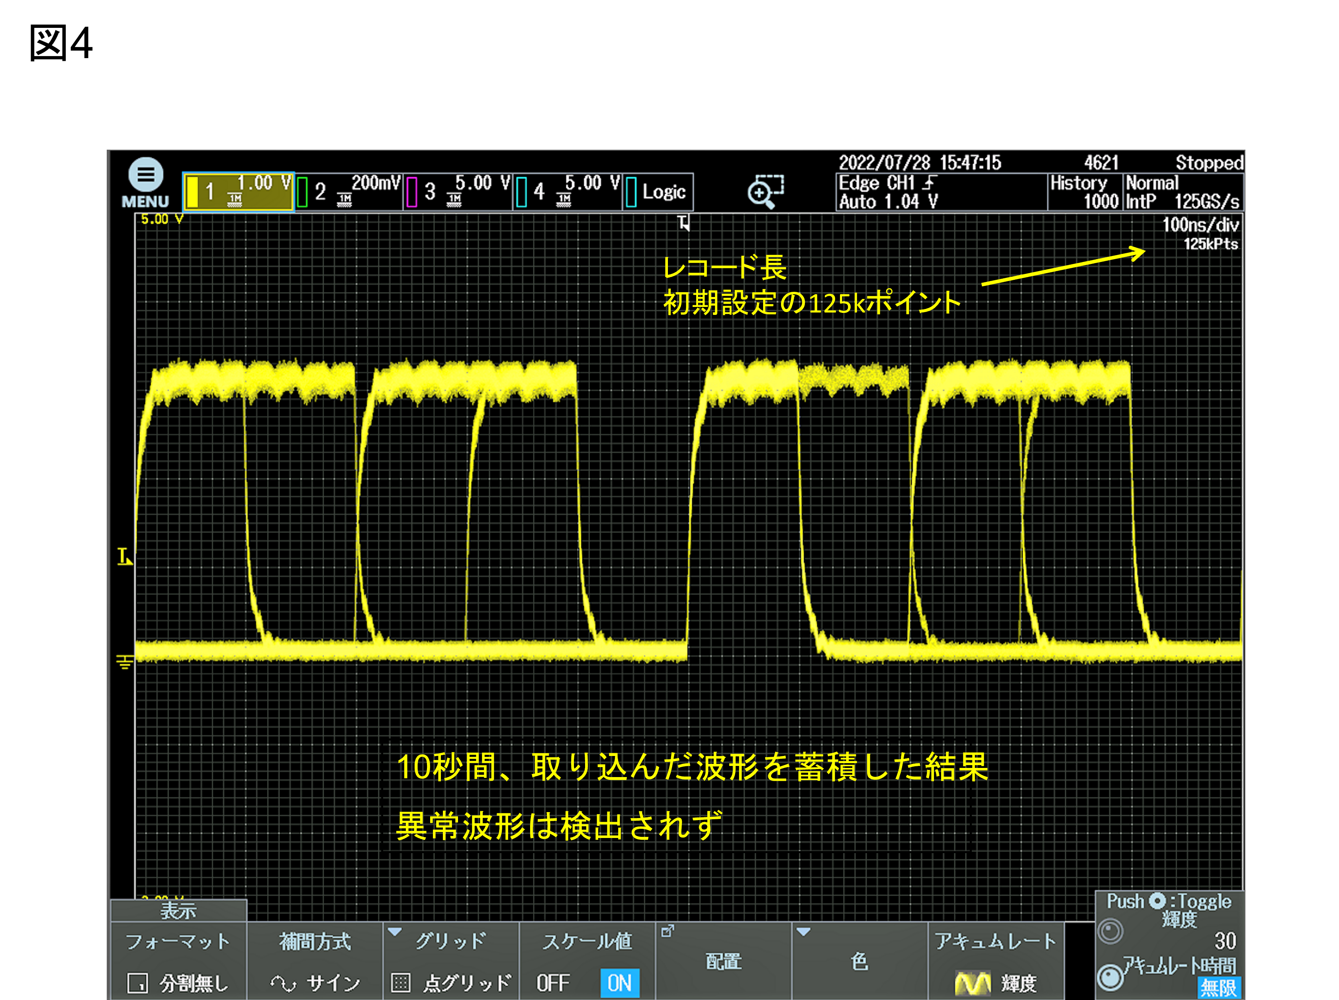The width and height of the screenshot is (1339, 1000).
Task: Open the MENU hamburger button
Action: coord(145,183)
